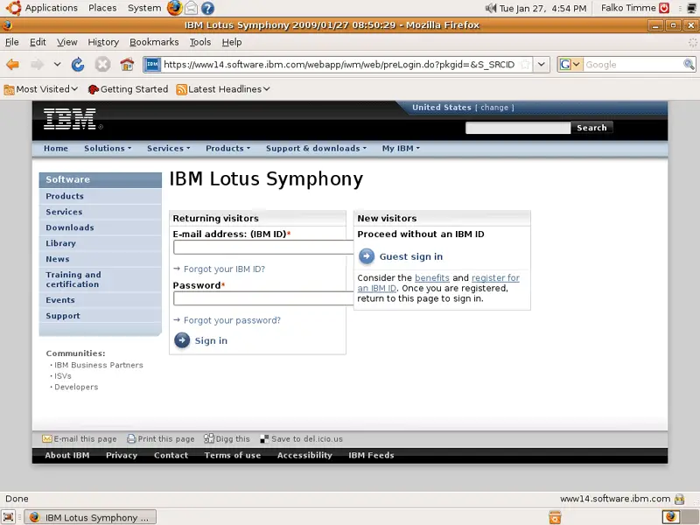Open the IBM Business Partners community link
700x525 pixels.
[99, 365]
